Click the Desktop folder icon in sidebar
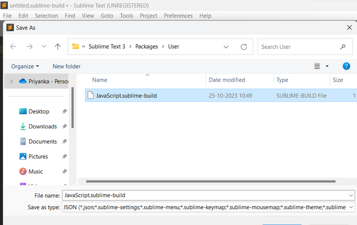Viewport: 357px width, 225px height. click(x=23, y=111)
